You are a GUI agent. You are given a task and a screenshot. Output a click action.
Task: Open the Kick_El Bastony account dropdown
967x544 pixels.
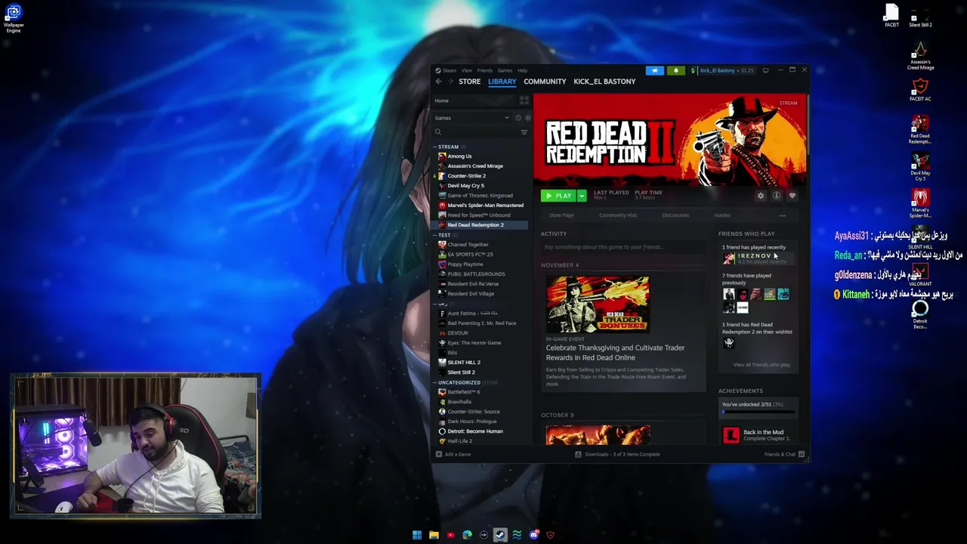click(x=721, y=70)
